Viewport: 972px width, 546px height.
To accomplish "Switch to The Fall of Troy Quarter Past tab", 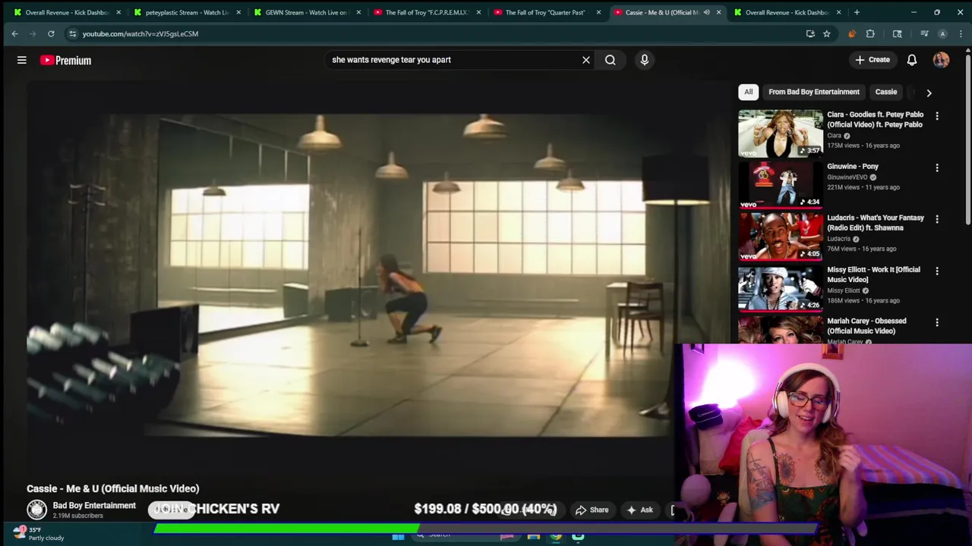I will pyautogui.click(x=546, y=12).
